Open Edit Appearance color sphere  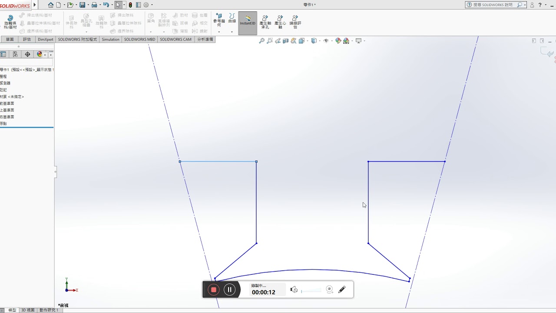[x=338, y=41]
